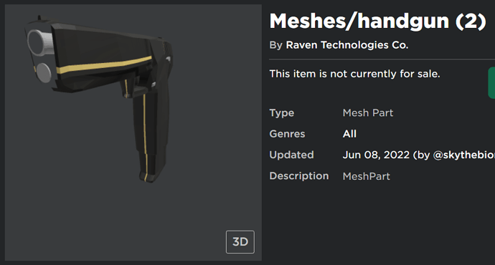Click the Mesh Part type value
Viewport: 495px width, 265px height.
(368, 113)
